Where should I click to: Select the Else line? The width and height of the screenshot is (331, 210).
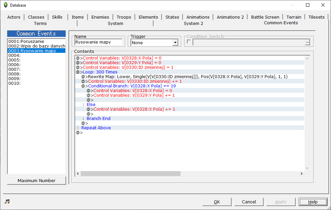pos(190,104)
